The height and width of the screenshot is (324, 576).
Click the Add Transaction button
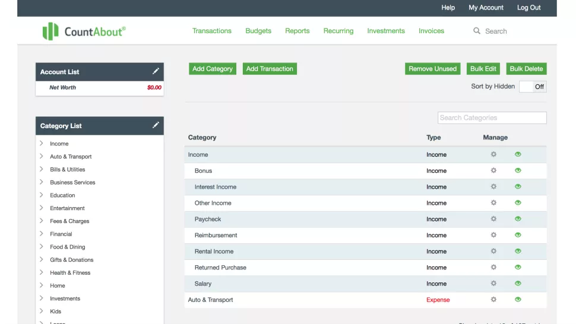270,69
